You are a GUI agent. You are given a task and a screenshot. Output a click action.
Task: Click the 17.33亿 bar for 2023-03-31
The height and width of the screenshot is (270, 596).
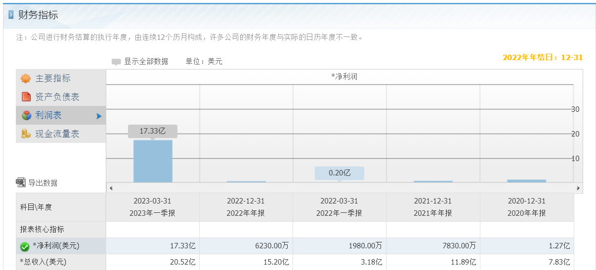pyautogui.click(x=153, y=161)
